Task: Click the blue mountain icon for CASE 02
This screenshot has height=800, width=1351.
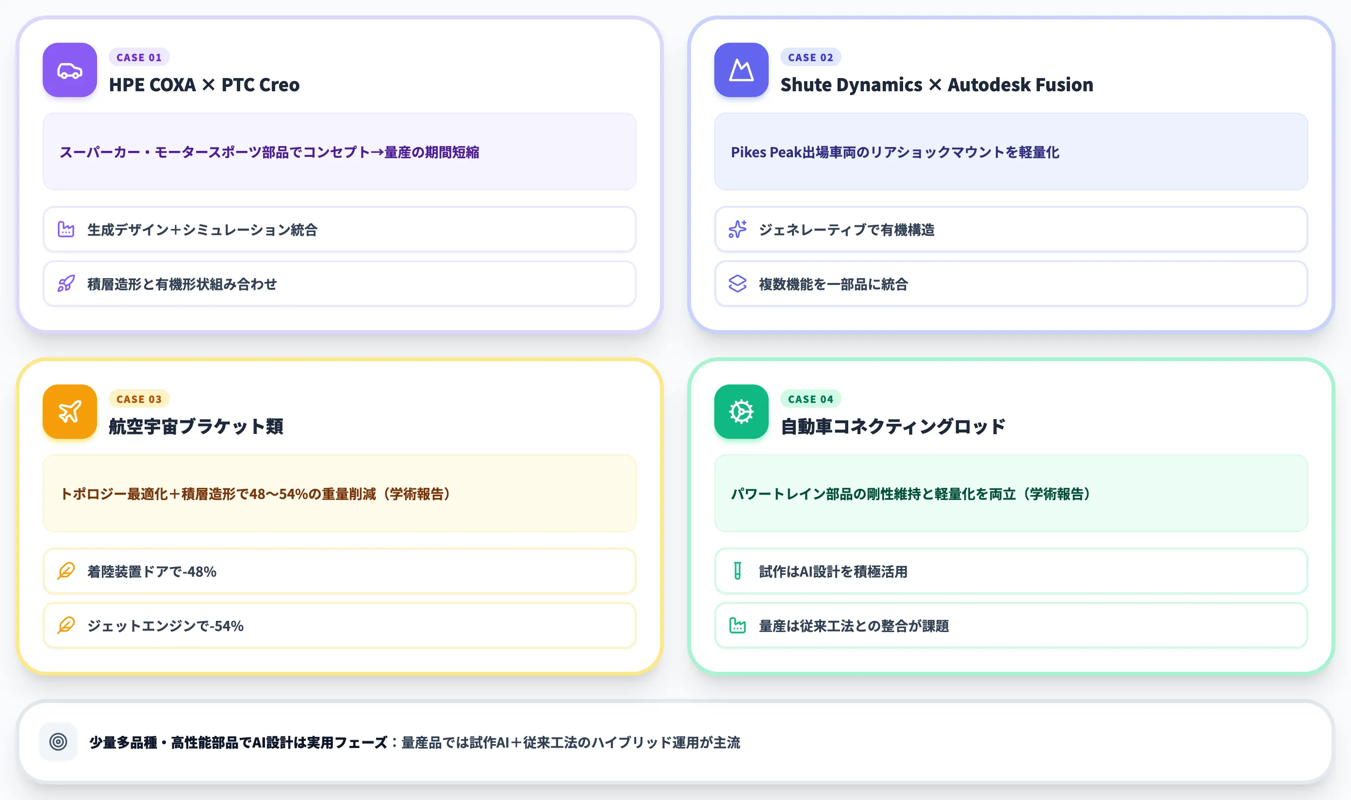Action: pyautogui.click(x=741, y=70)
